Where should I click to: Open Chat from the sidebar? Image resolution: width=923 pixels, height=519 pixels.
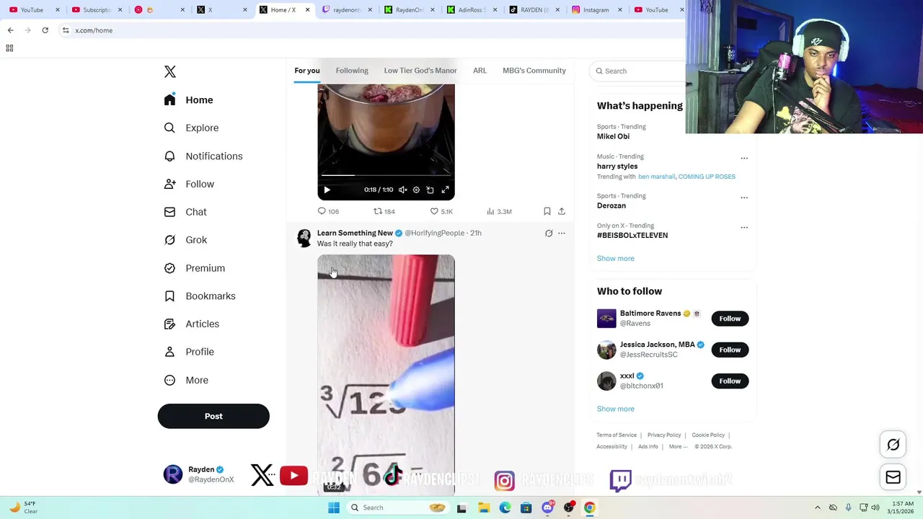click(x=186, y=212)
